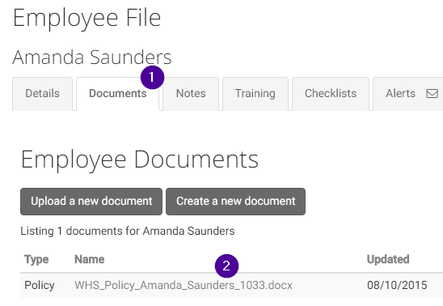
Task: Sort by the Updated column header
Action: coord(388,259)
